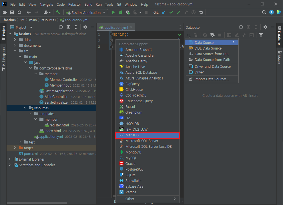
Task: Open Other data sources submenu
Action: 148,199
